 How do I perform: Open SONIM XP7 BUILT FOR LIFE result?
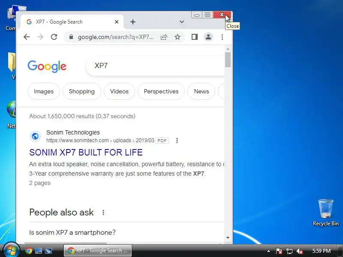tap(86, 152)
